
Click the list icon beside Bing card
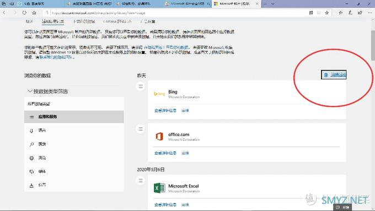[x=141, y=86]
